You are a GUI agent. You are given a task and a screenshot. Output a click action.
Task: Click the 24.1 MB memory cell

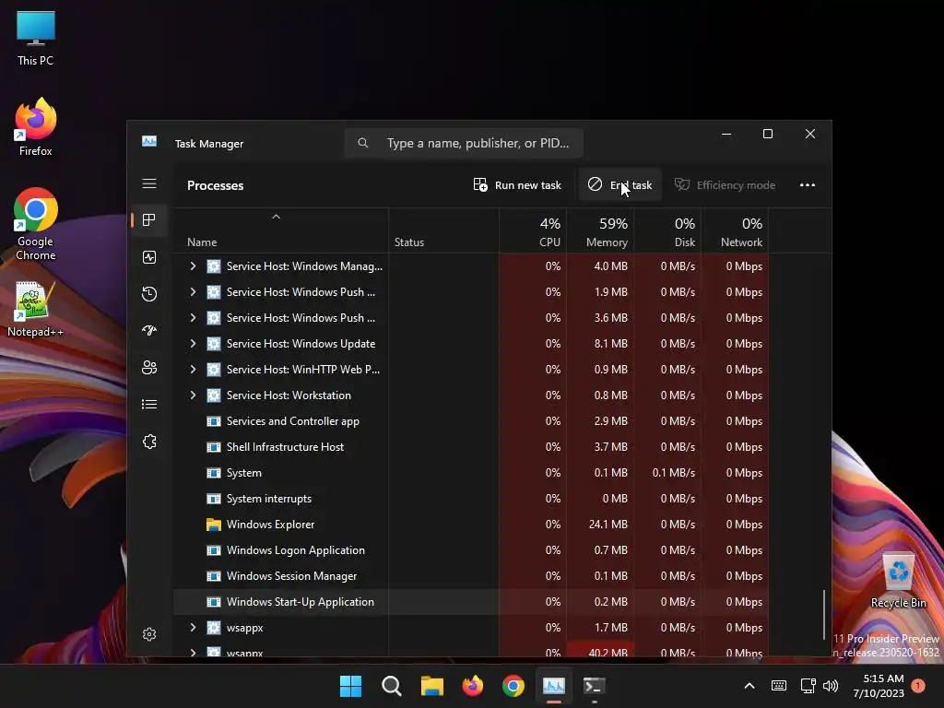[x=600, y=525]
